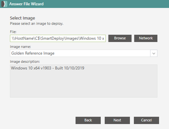Click the 'Answer File Wizard' title text
This screenshot has width=169, height=129.
[27, 4]
